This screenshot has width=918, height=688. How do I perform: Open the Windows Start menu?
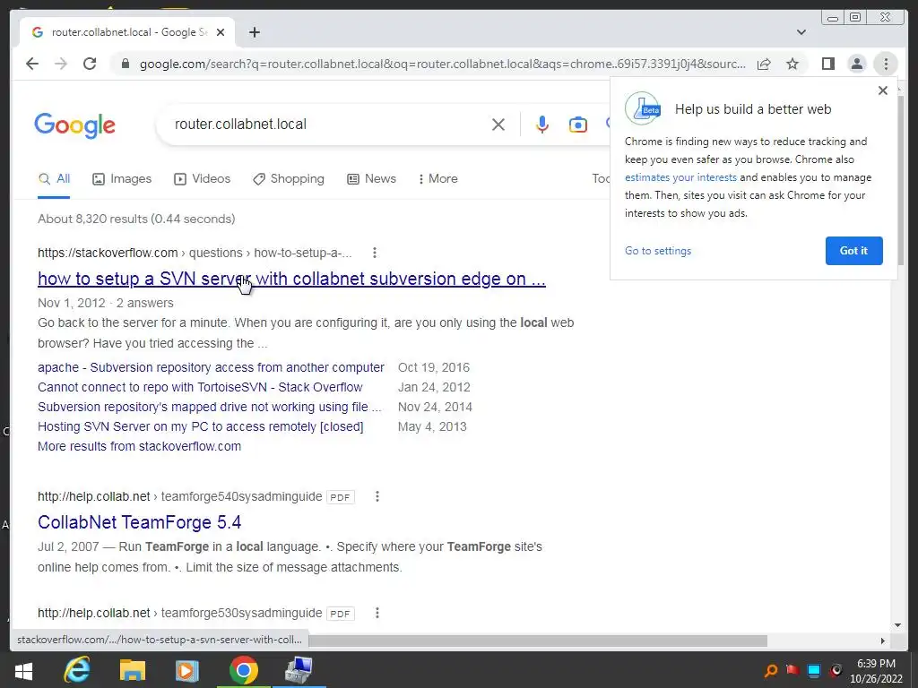tap(23, 670)
